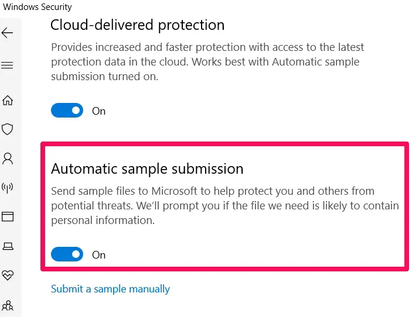Image resolution: width=419 pixels, height=317 pixels.
Task: Click the On label beside Automatic sample submission switch
Action: point(99,255)
